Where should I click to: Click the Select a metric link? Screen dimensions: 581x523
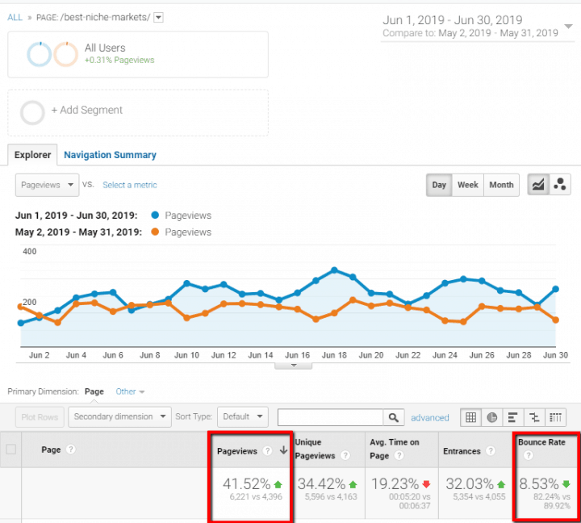pyautogui.click(x=129, y=185)
